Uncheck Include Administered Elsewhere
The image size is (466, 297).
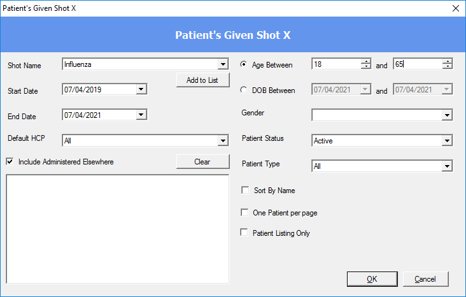click(10, 162)
